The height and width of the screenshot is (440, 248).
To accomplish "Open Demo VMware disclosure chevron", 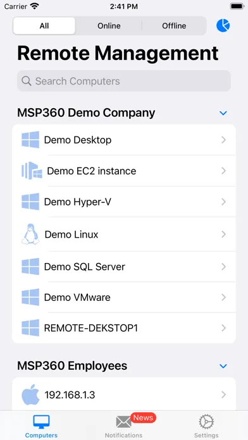I will pos(223,298).
